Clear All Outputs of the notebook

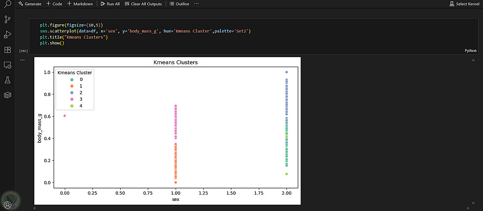143,3
